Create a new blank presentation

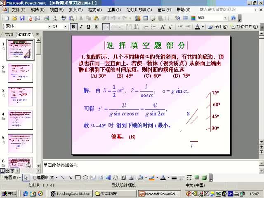tap(7, 18)
